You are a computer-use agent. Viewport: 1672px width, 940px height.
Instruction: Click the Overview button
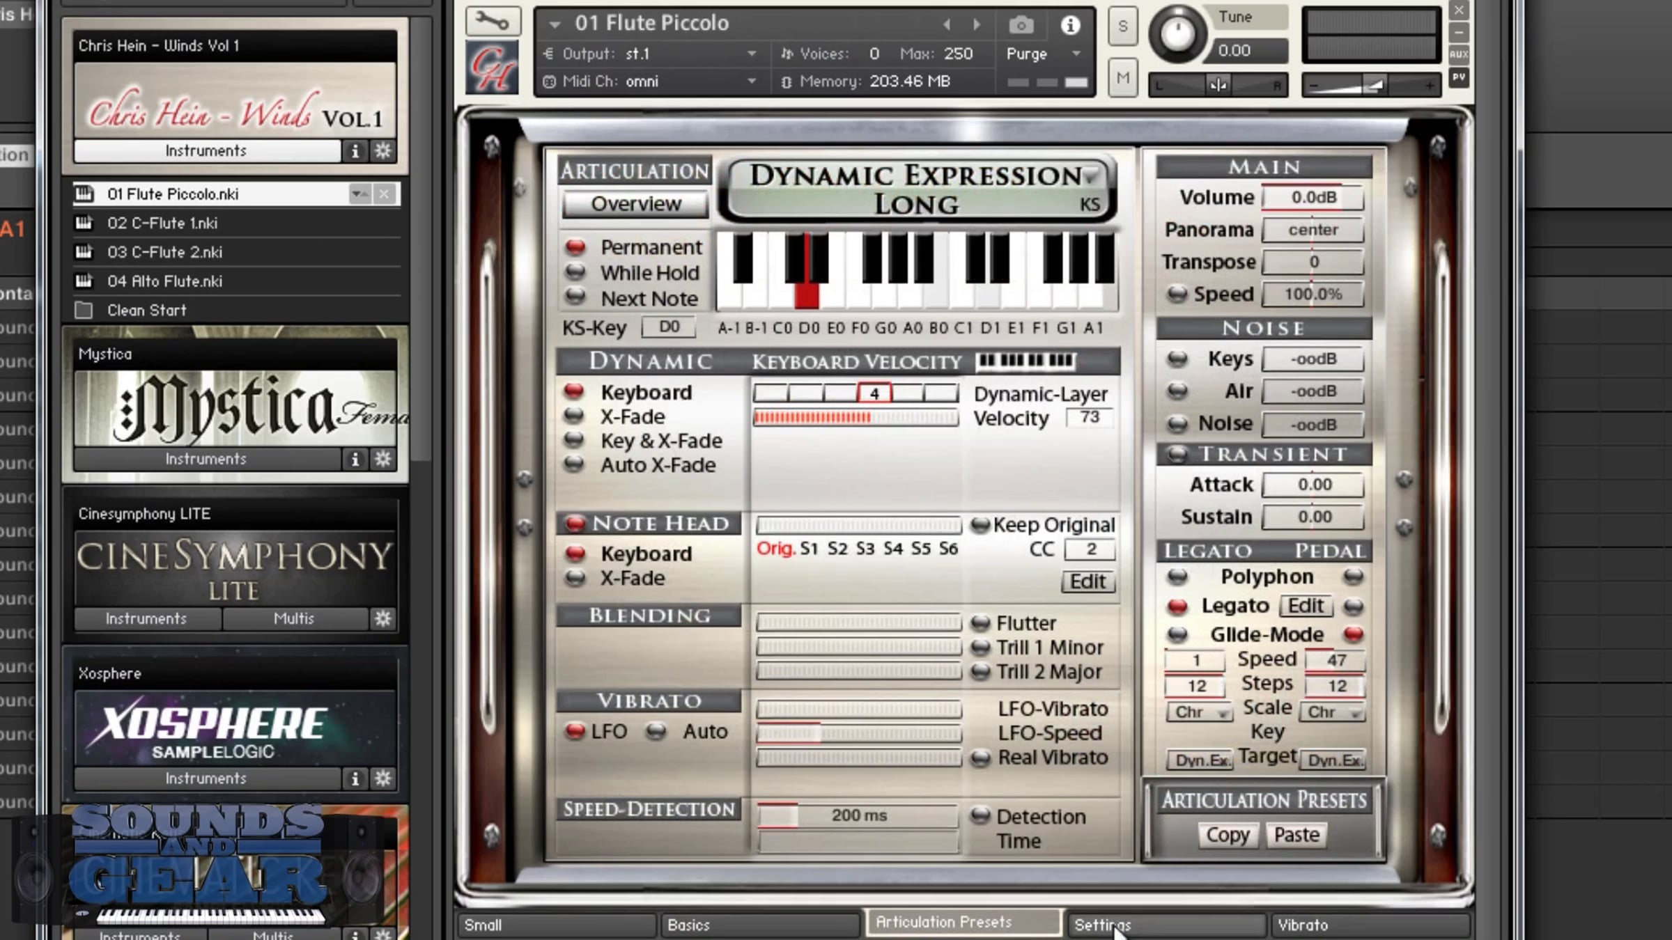coord(635,204)
